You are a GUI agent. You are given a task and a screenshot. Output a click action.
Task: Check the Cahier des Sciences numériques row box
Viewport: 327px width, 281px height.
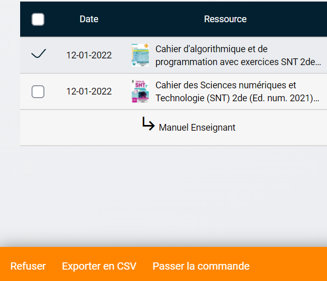[x=38, y=92]
